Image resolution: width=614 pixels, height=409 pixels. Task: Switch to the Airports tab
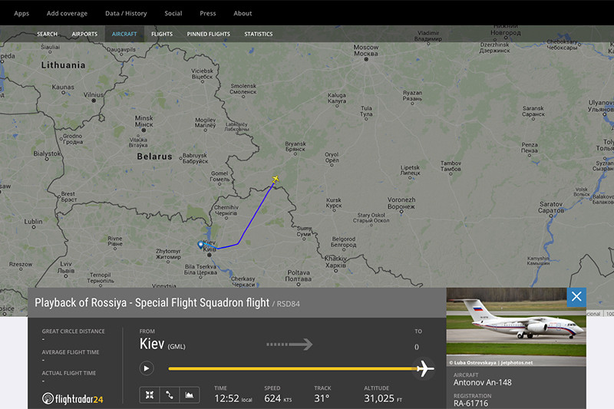pos(84,34)
